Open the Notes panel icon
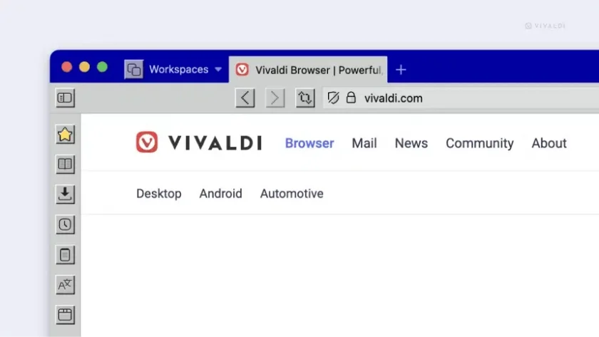The width and height of the screenshot is (599, 337). (x=65, y=255)
